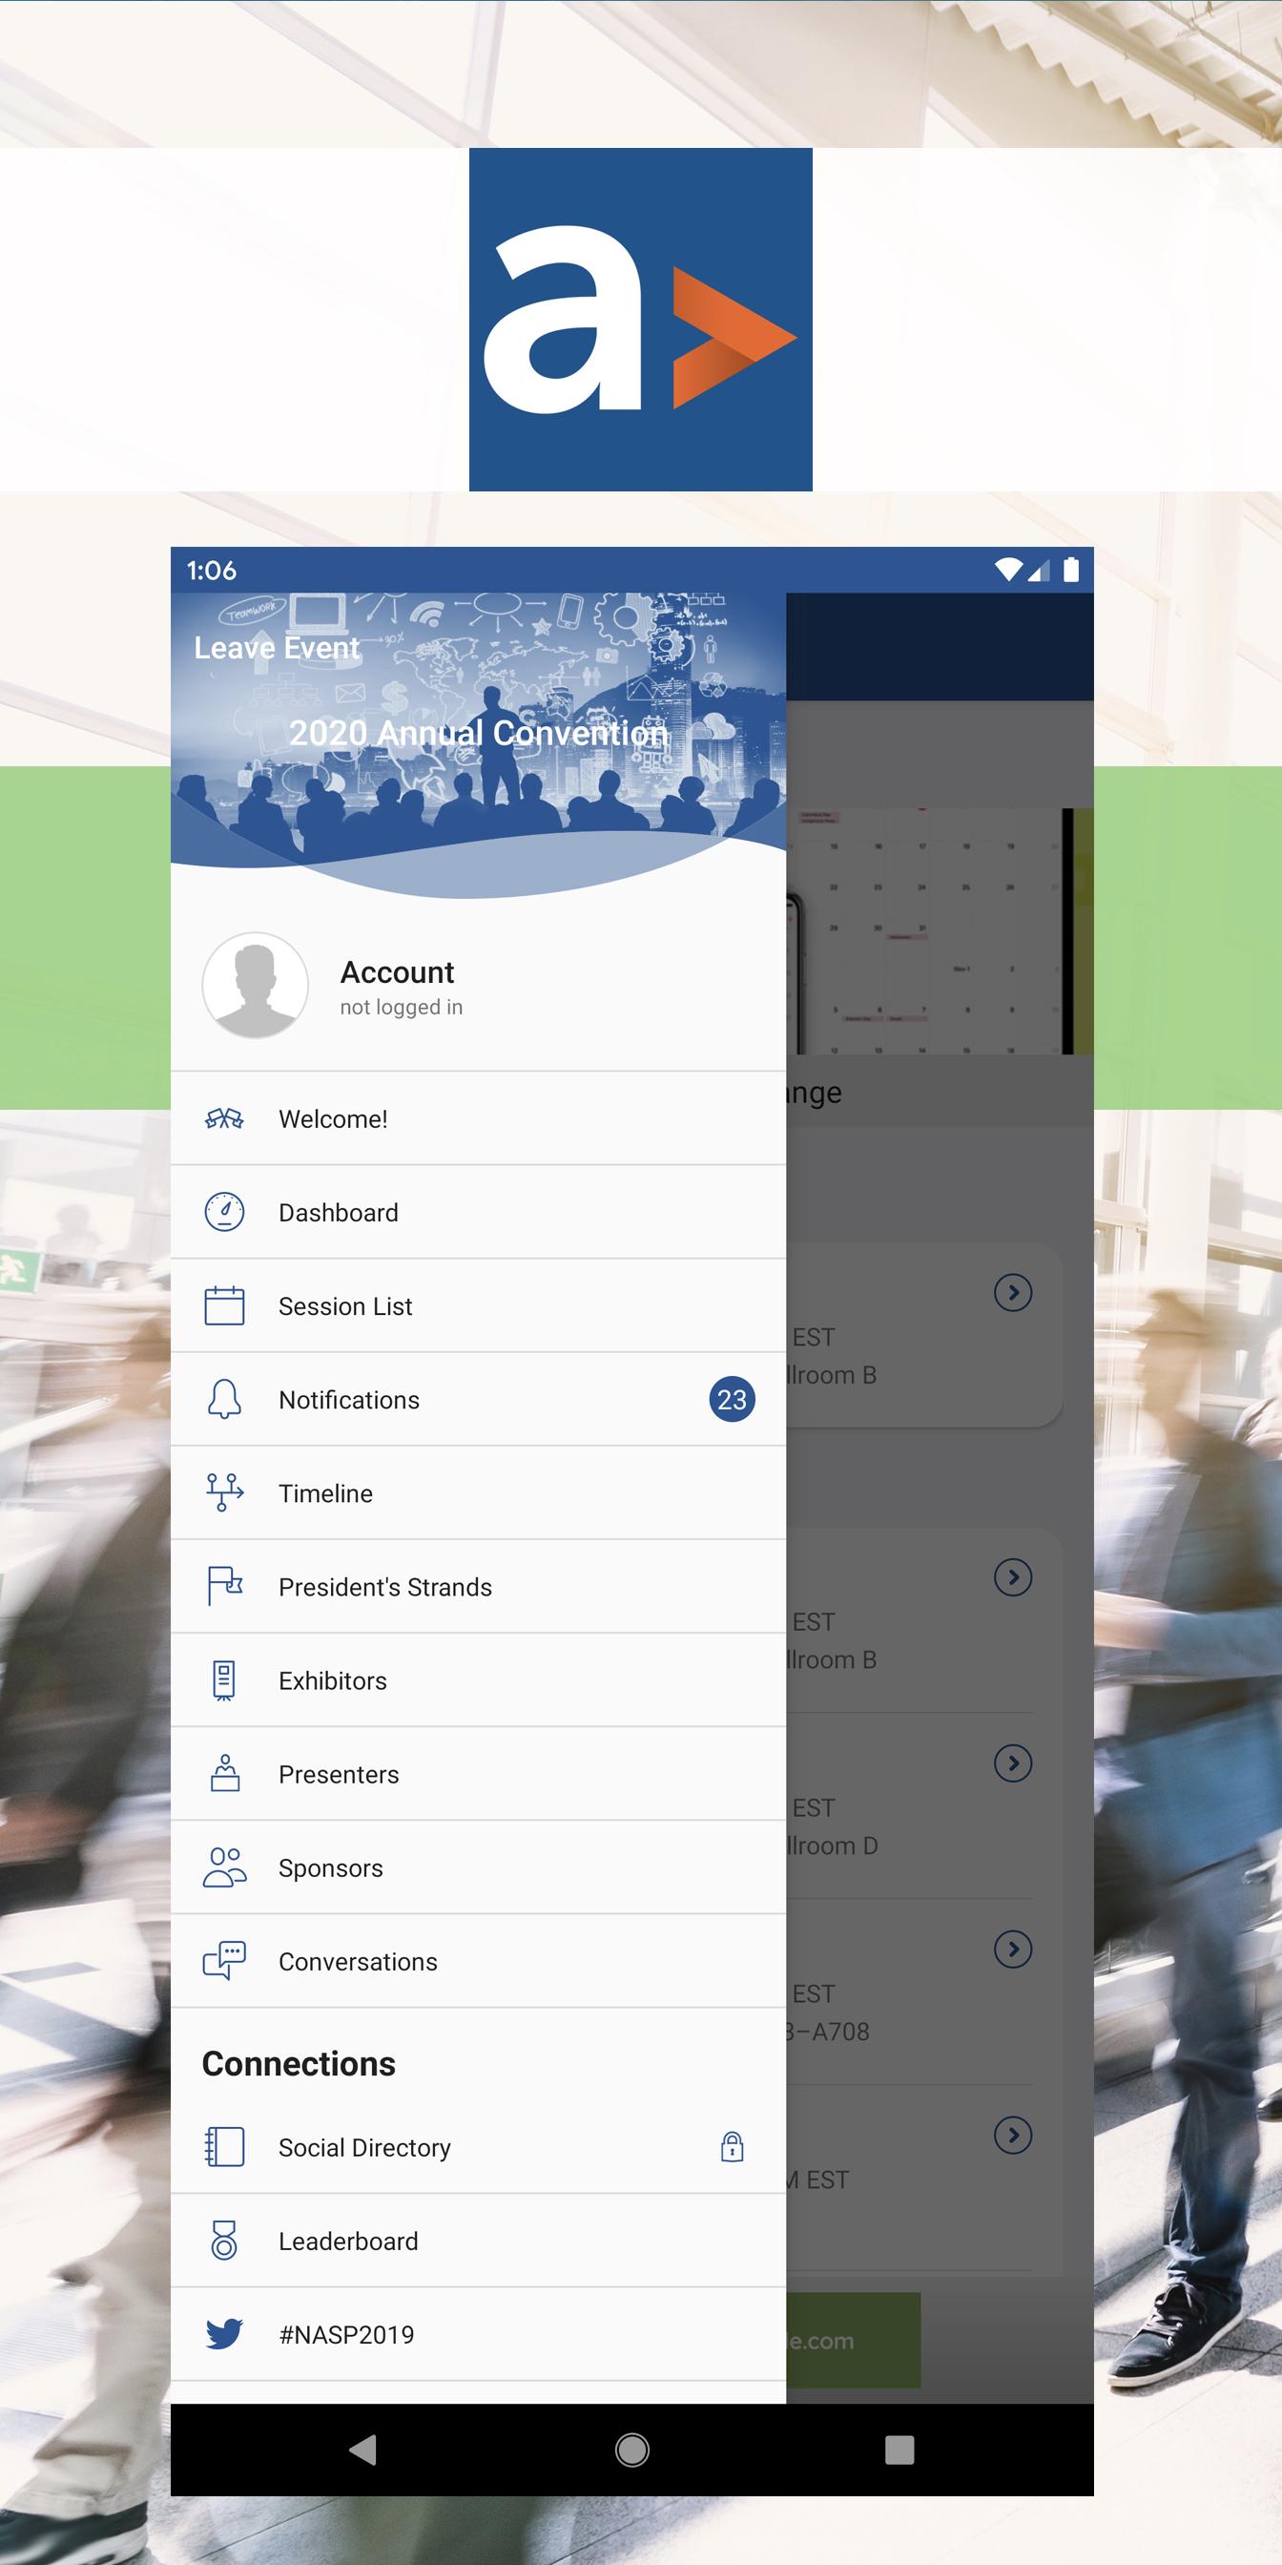1282x2565 pixels.
Task: Tap the Welcome flags icon
Action: [224, 1118]
